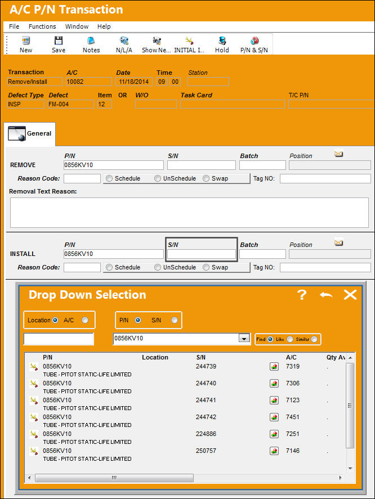
Task: Click the aircraft icon beside A/C 7123
Action: tap(274, 401)
